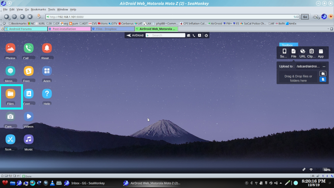The height and width of the screenshot is (188, 334).
Task: Switch to the Files - Dropbox tab
Action: (x=113, y=29)
